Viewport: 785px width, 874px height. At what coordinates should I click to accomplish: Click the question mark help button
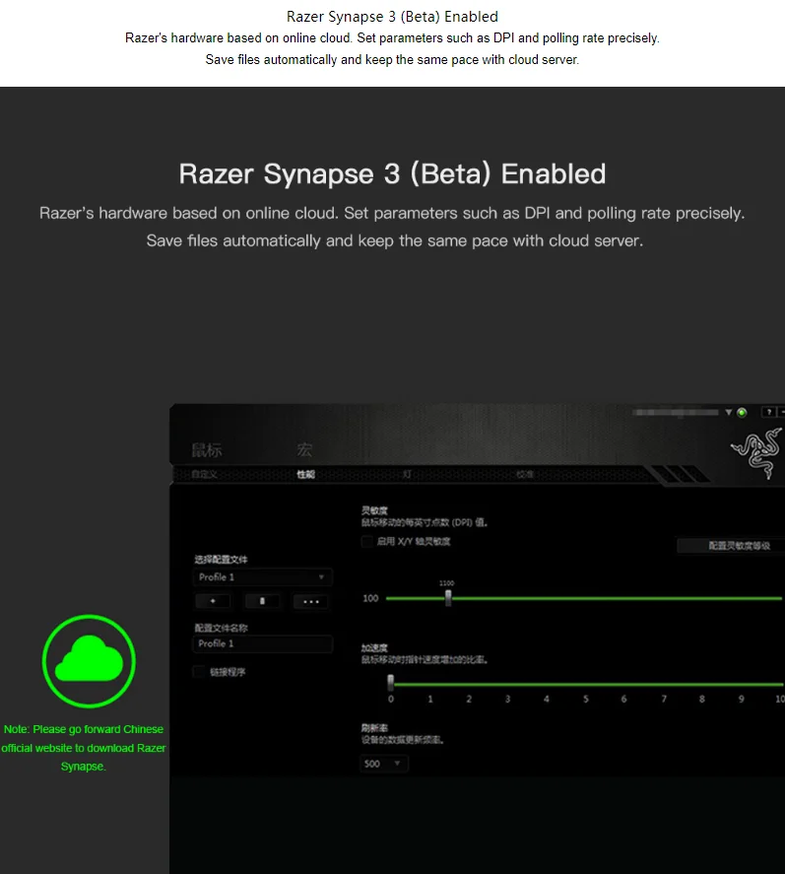pos(769,412)
